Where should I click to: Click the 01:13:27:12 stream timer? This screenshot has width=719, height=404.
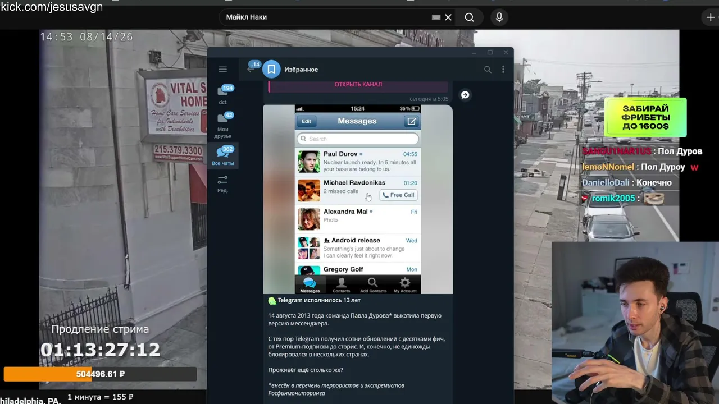(100, 350)
